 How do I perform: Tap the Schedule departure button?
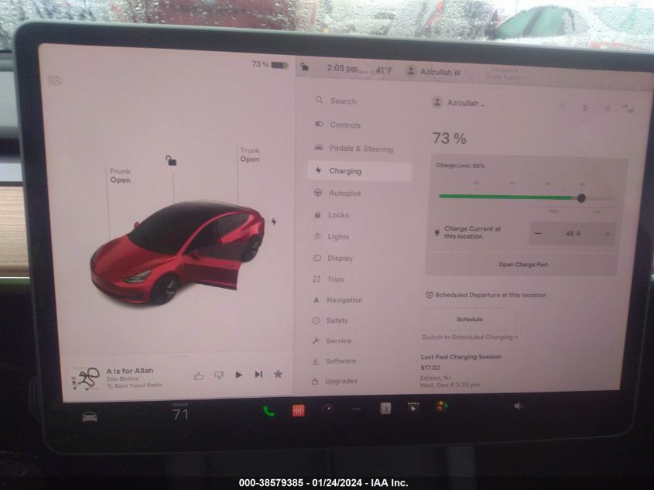click(470, 319)
